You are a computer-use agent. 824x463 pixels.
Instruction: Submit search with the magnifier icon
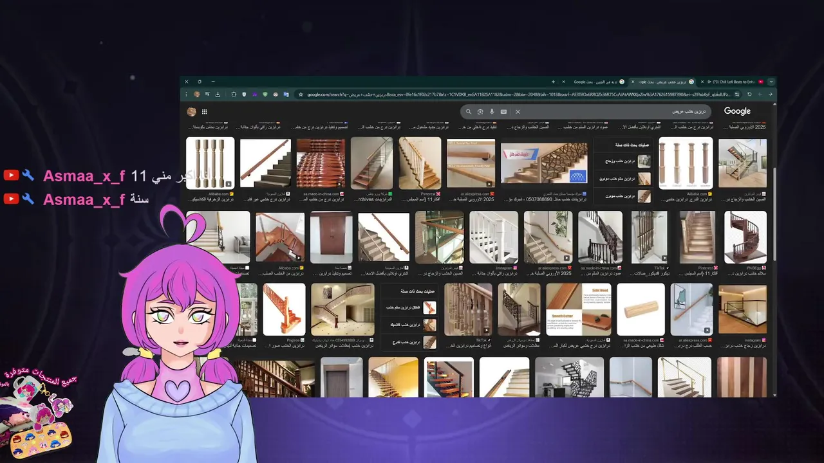click(469, 112)
